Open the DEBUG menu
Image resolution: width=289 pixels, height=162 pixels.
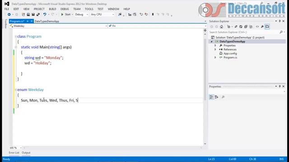(x=65, y=9)
